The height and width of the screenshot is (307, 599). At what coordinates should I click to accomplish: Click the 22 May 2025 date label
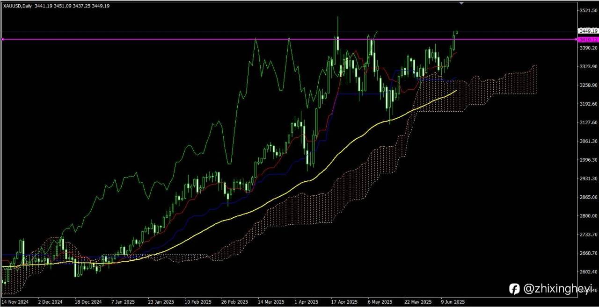(418, 302)
